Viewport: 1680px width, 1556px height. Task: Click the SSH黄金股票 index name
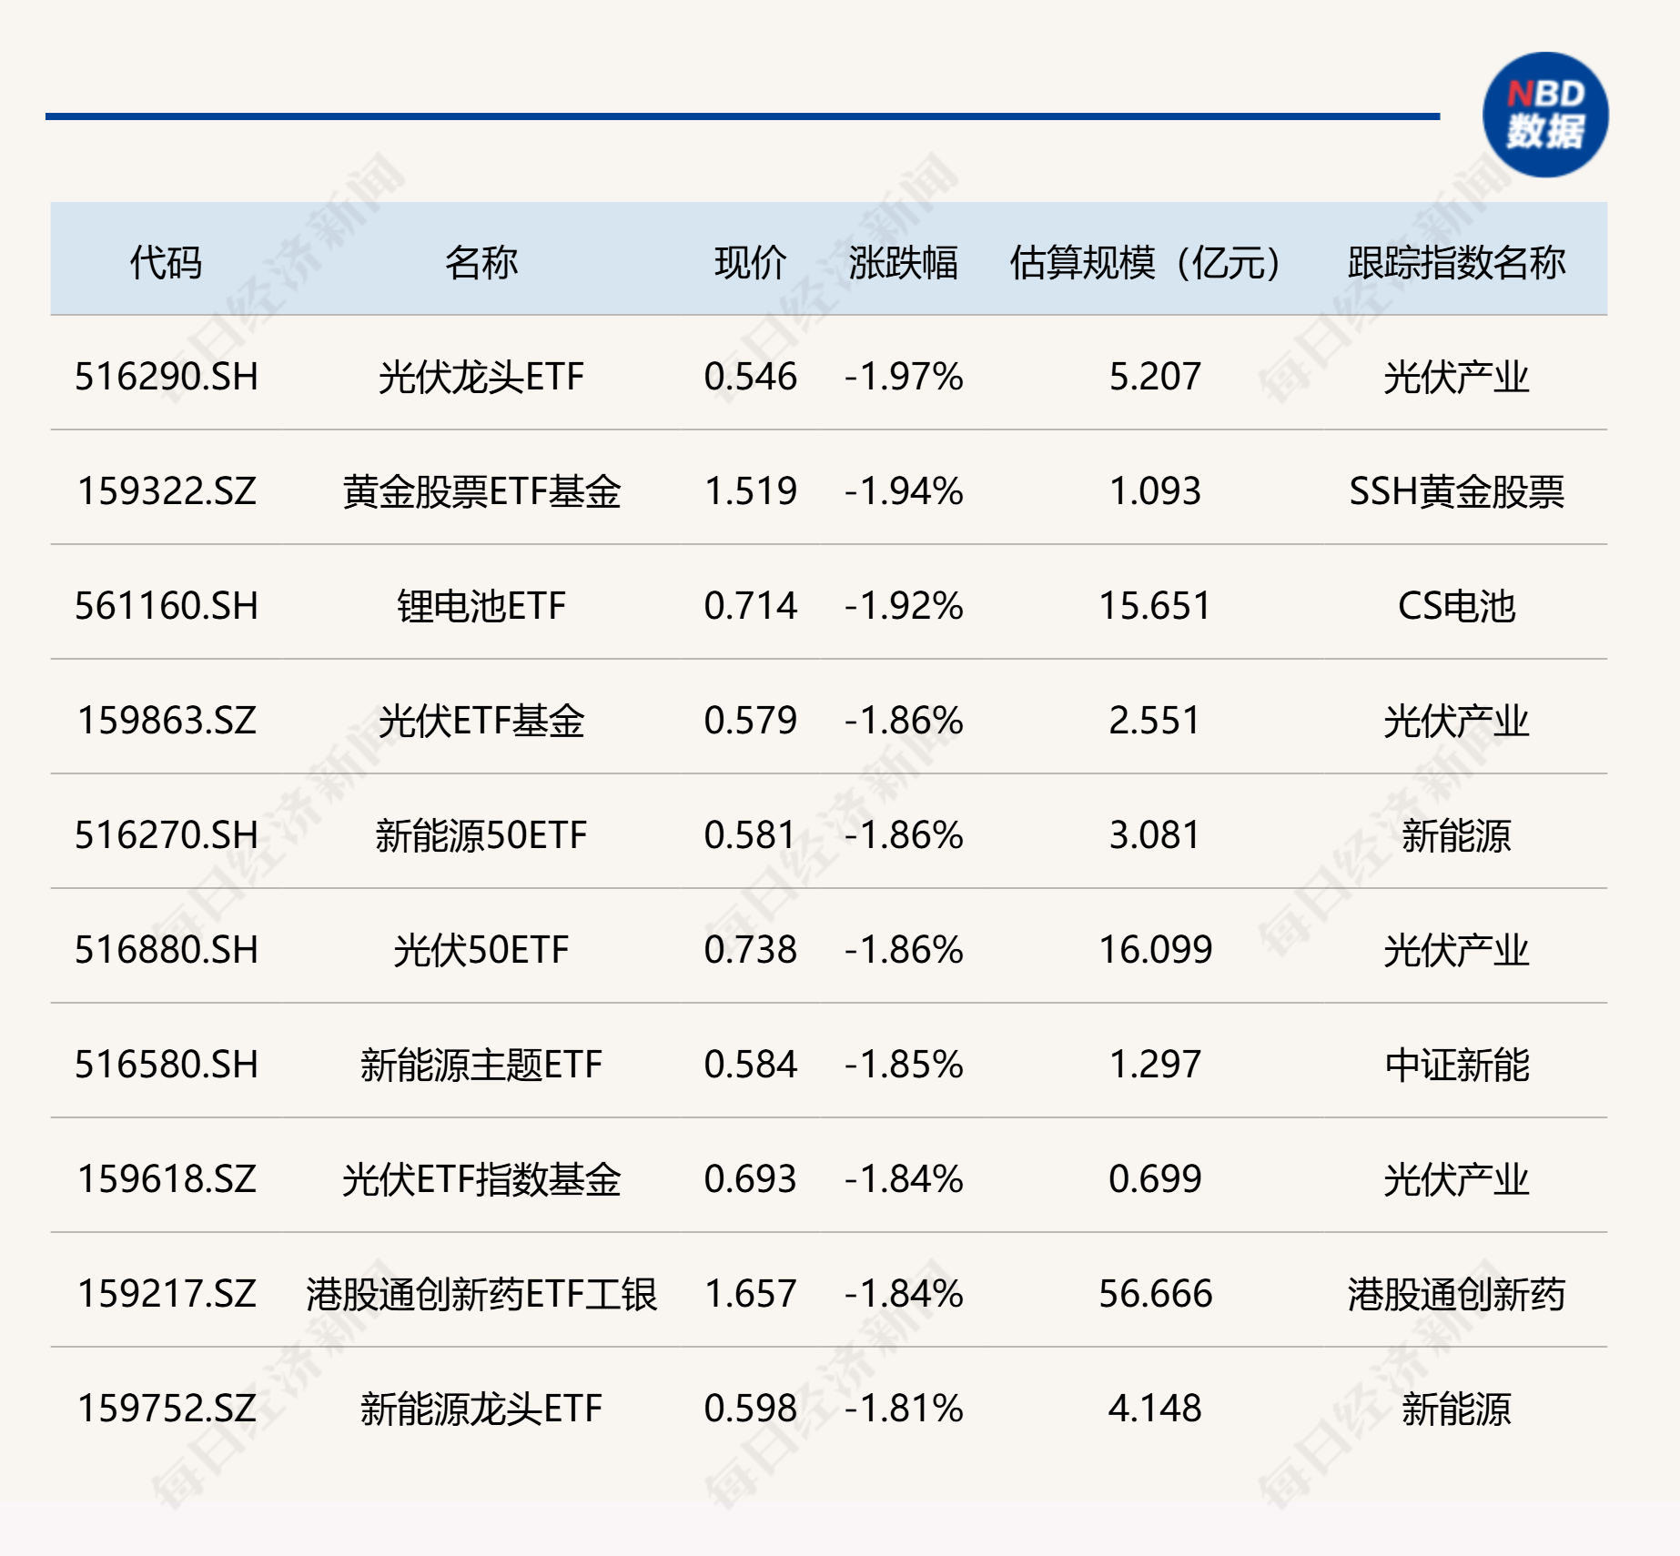tap(1455, 491)
